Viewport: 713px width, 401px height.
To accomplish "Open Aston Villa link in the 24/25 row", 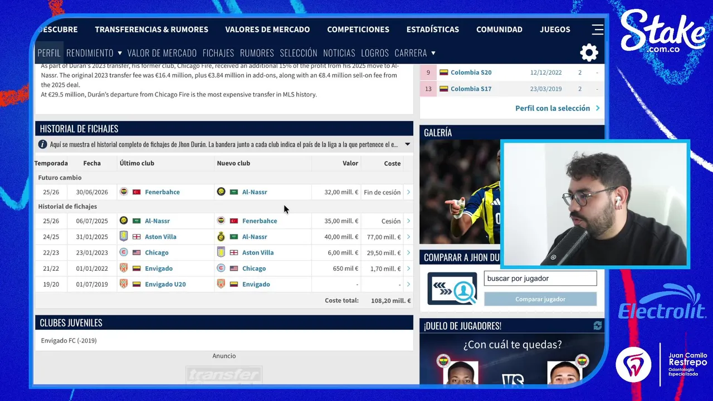I will click(160, 237).
